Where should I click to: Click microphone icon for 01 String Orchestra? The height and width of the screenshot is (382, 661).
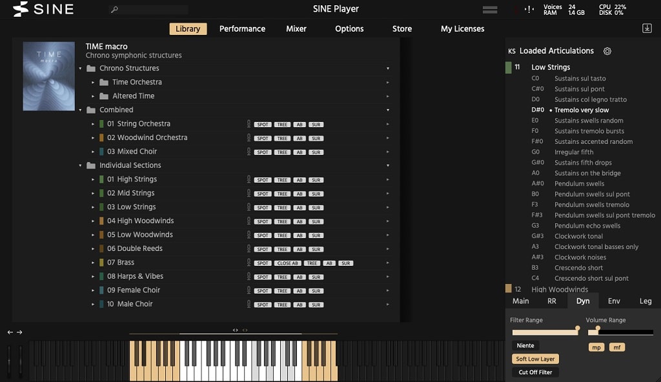pyautogui.click(x=249, y=123)
